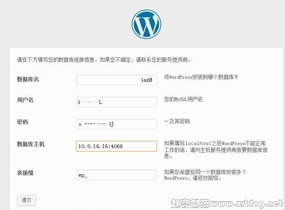The height and width of the screenshot is (210, 285).
Task: Click the 数据库主机 label
Action: pos(30,144)
